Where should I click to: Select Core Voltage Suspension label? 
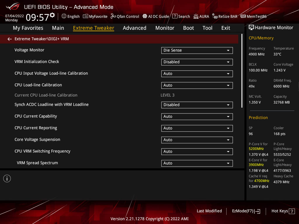tap(37, 139)
